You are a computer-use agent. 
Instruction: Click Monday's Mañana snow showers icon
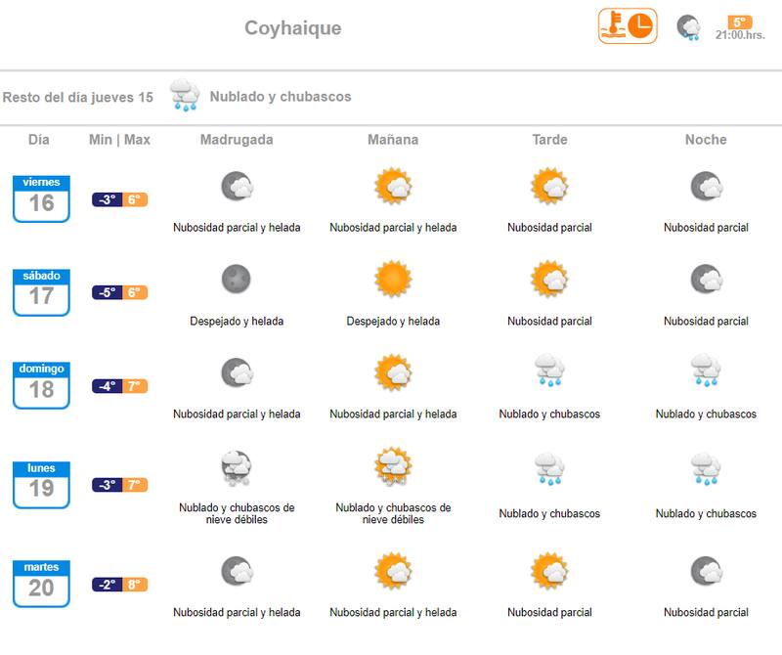point(393,467)
